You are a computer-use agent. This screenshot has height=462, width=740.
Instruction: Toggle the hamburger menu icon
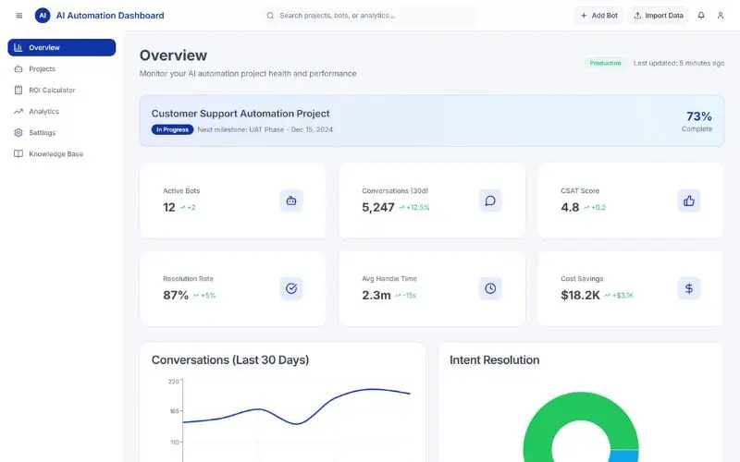[x=18, y=16]
